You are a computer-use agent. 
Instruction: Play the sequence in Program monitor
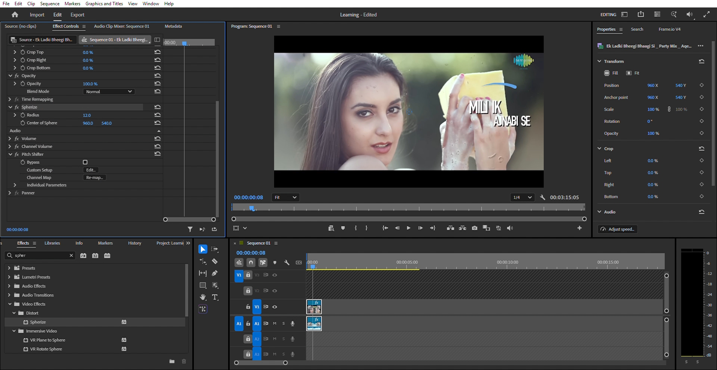point(409,228)
